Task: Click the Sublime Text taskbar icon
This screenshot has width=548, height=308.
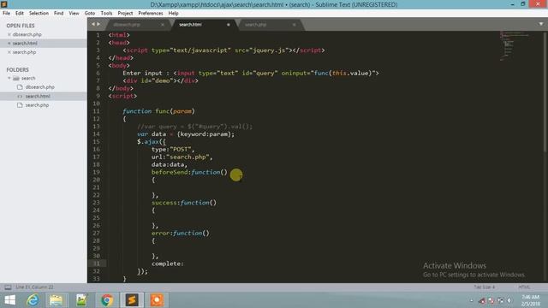Action: [132, 300]
